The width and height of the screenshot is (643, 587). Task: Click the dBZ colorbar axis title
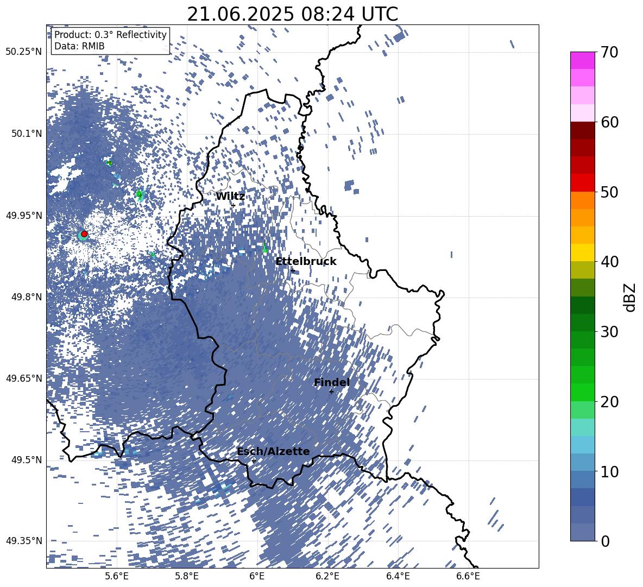pyautogui.click(x=631, y=297)
